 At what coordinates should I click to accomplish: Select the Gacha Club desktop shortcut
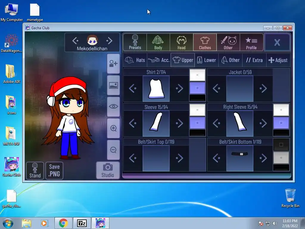coord(12,167)
